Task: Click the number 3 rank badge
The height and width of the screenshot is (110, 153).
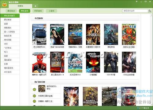Action: [x=35, y=101]
